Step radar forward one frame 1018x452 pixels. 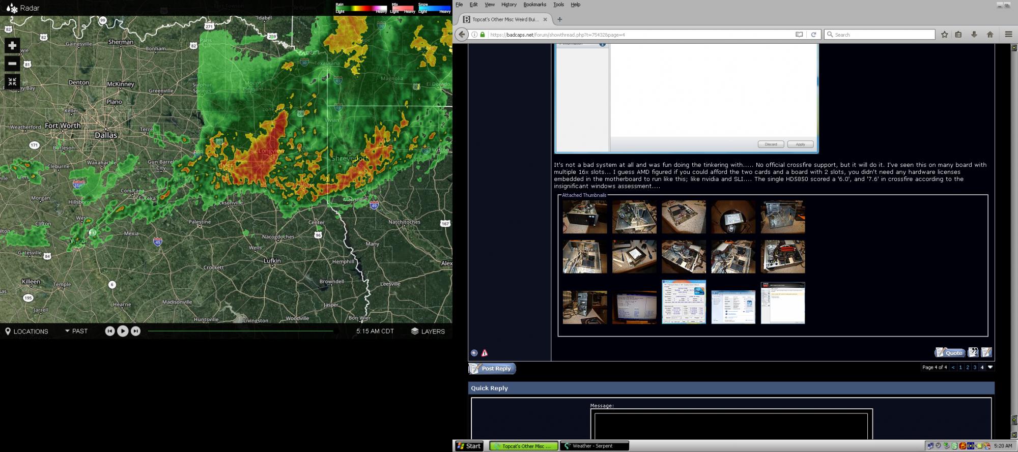pos(135,331)
